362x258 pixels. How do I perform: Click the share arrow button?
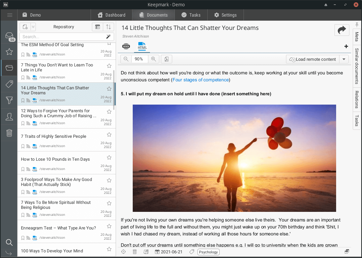(x=342, y=30)
